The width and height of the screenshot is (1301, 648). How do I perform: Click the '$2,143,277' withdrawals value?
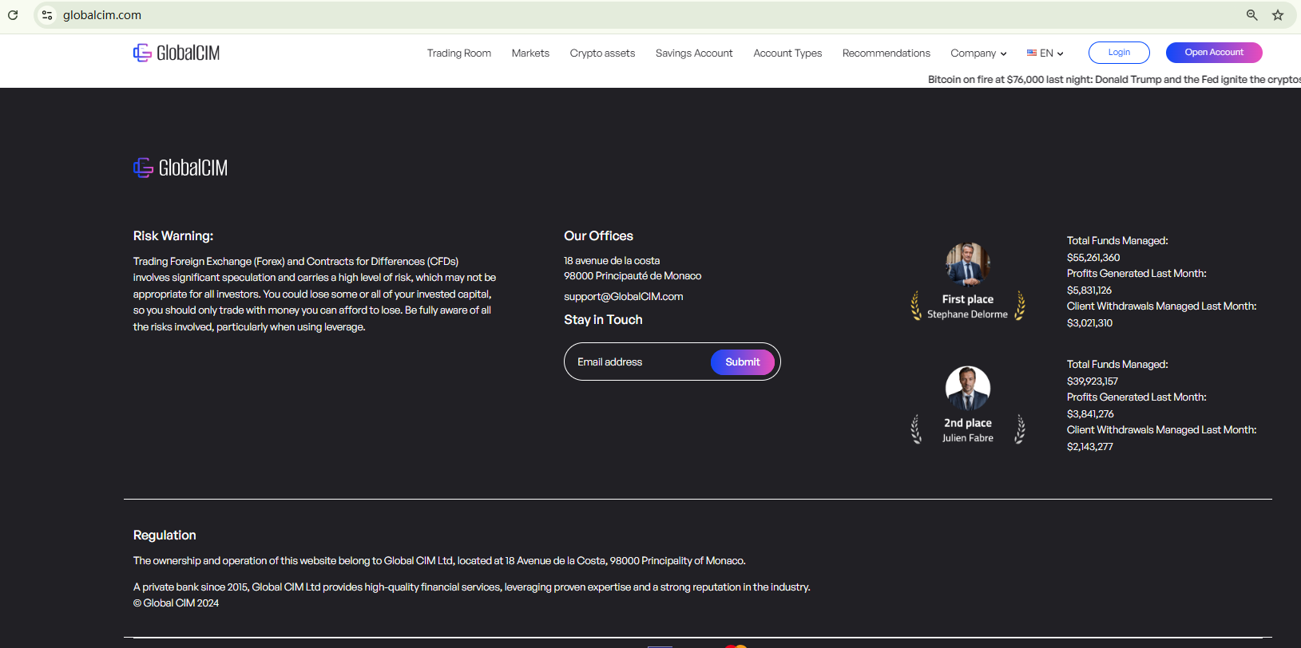[1090, 447]
